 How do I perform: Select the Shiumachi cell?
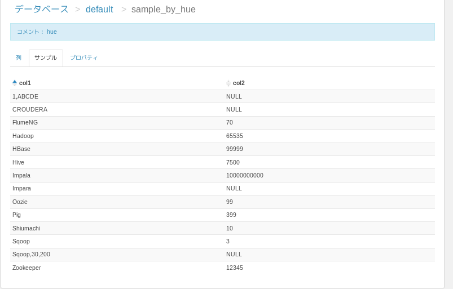(117, 228)
